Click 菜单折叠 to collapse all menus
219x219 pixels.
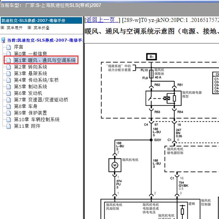[42, 28]
